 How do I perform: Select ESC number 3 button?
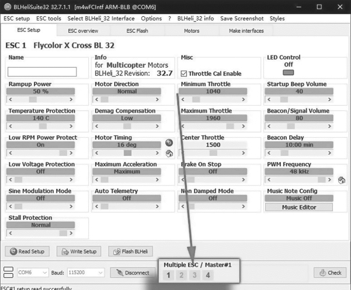tap(194, 275)
